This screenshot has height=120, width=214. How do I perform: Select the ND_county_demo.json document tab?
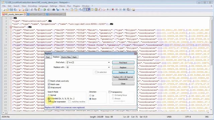[x=14, y=14]
